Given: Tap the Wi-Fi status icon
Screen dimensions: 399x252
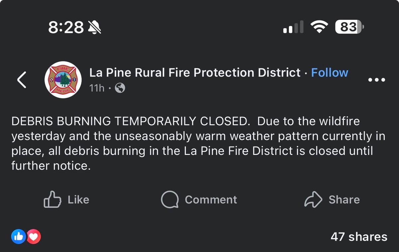Looking at the screenshot, I should click(319, 27).
